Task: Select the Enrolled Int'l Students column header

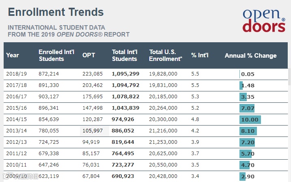Action: [52, 55]
